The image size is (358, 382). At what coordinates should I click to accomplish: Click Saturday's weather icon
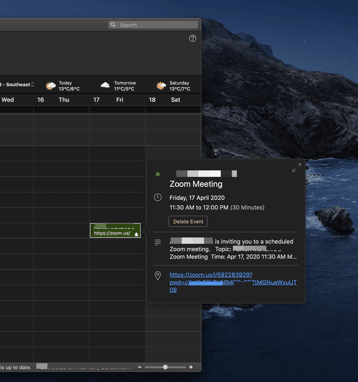click(x=161, y=86)
